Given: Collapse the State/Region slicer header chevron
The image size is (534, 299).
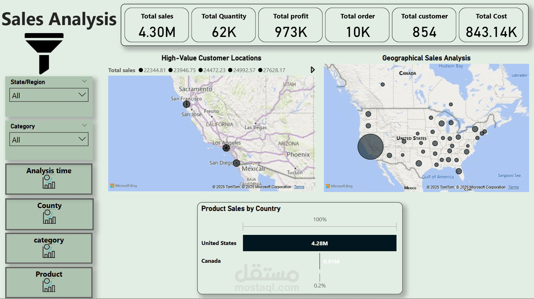Looking at the screenshot, I should [x=84, y=81].
